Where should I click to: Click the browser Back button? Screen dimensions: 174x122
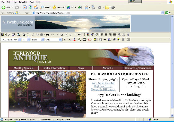[6, 7]
